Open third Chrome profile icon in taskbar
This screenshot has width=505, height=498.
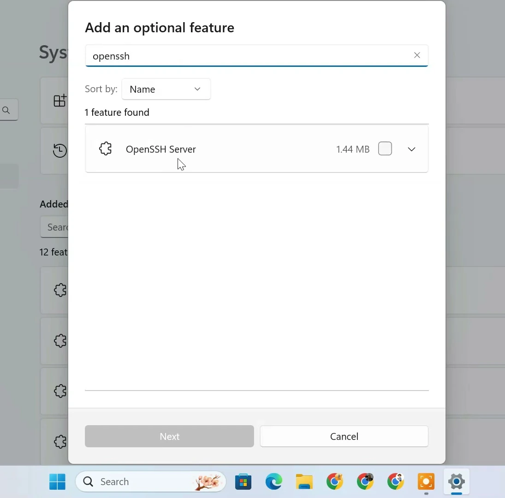coord(396,481)
